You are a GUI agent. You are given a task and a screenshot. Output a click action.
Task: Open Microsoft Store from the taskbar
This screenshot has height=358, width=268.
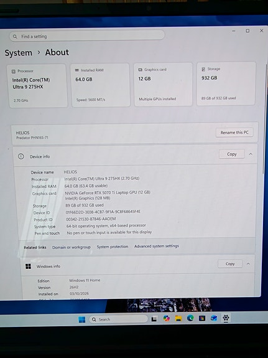202,318
